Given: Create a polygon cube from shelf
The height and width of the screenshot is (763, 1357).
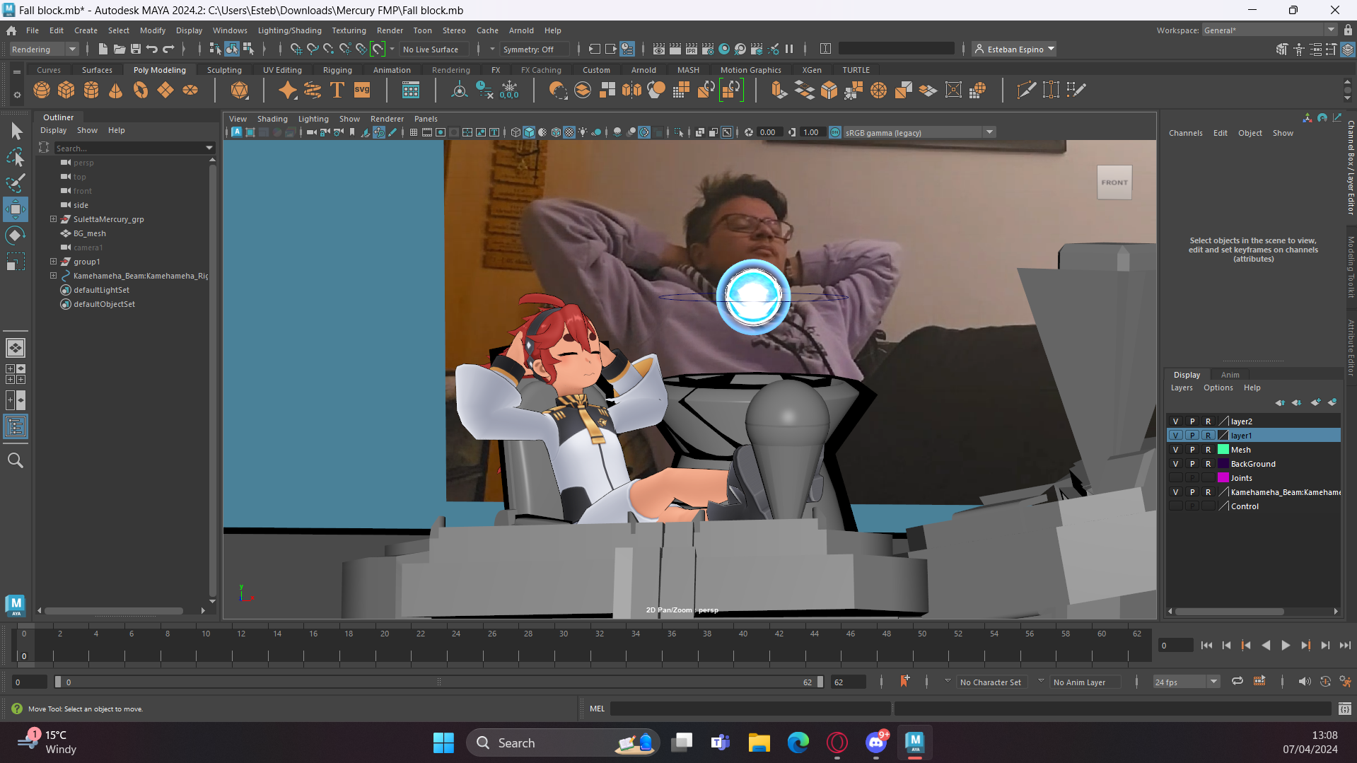Looking at the screenshot, I should click(x=66, y=90).
